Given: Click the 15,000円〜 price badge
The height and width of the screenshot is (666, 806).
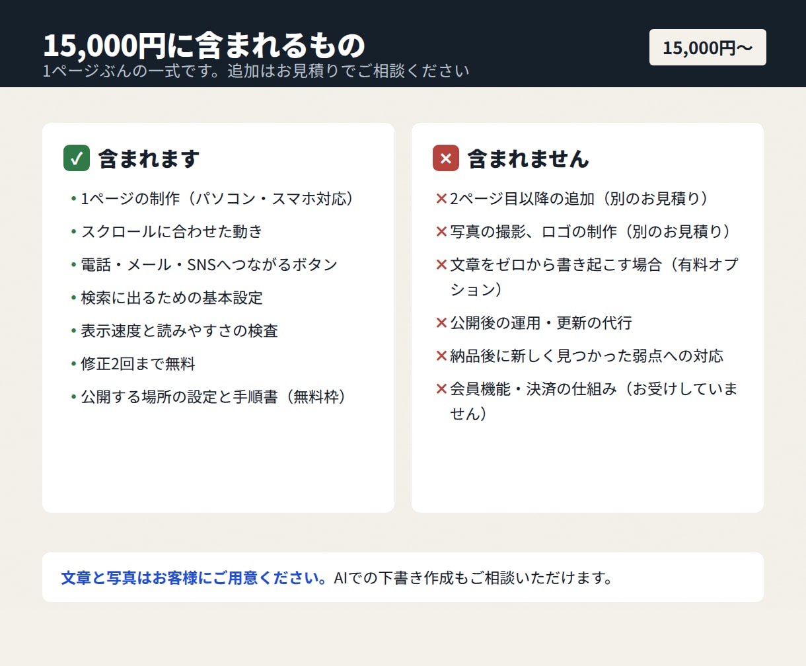Looking at the screenshot, I should click(708, 48).
